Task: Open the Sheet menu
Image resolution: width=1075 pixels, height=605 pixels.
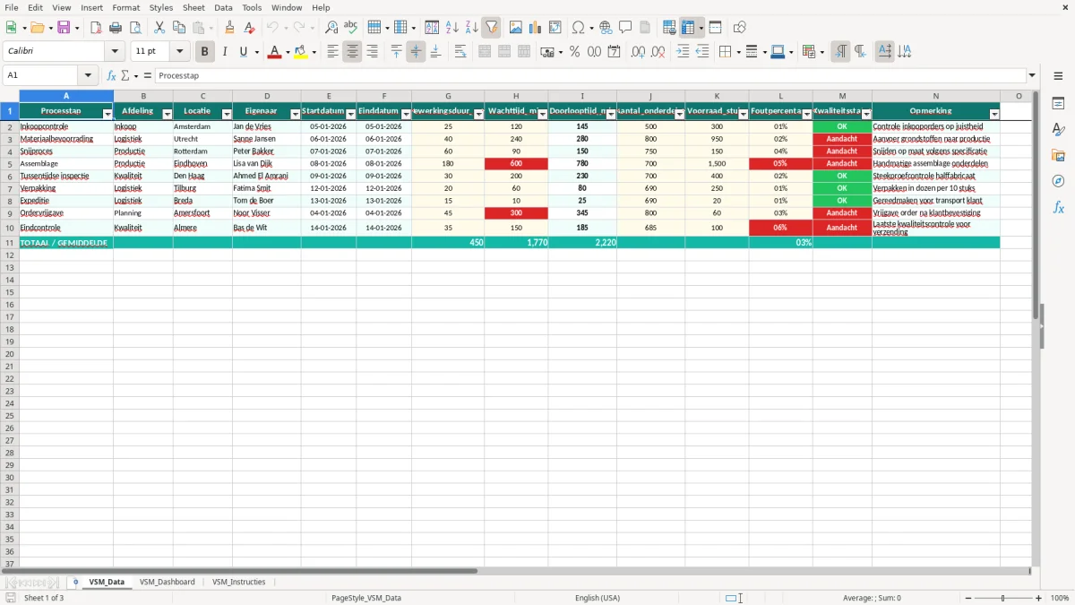Action: coord(193,7)
